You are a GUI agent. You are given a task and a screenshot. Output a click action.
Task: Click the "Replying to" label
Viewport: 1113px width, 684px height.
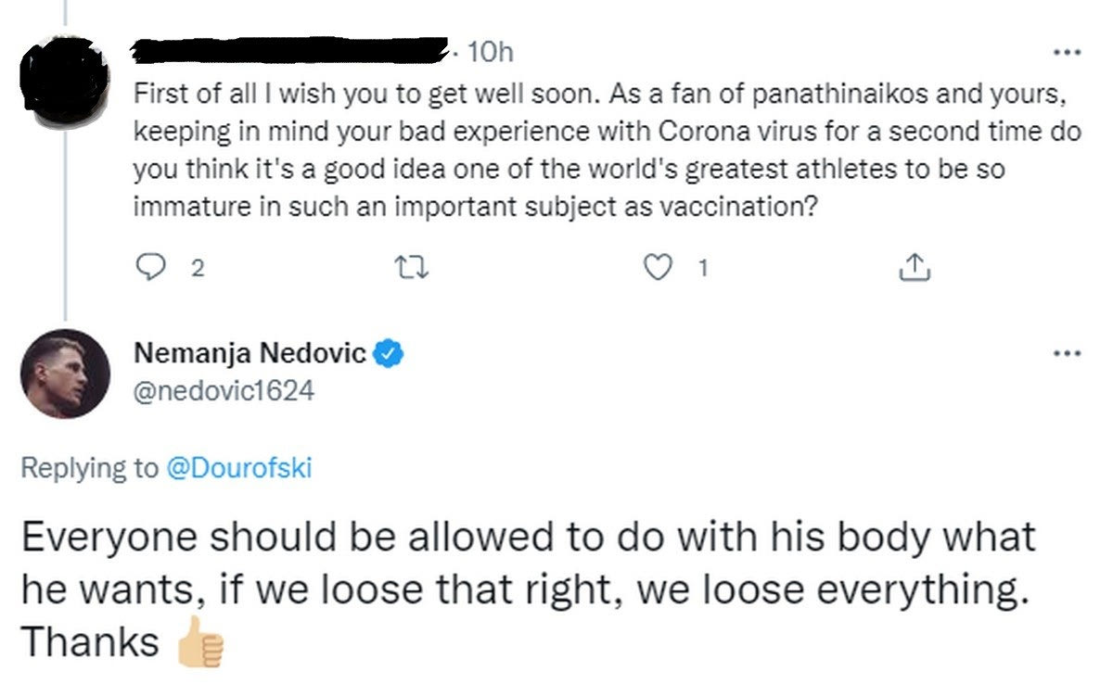click(x=90, y=468)
